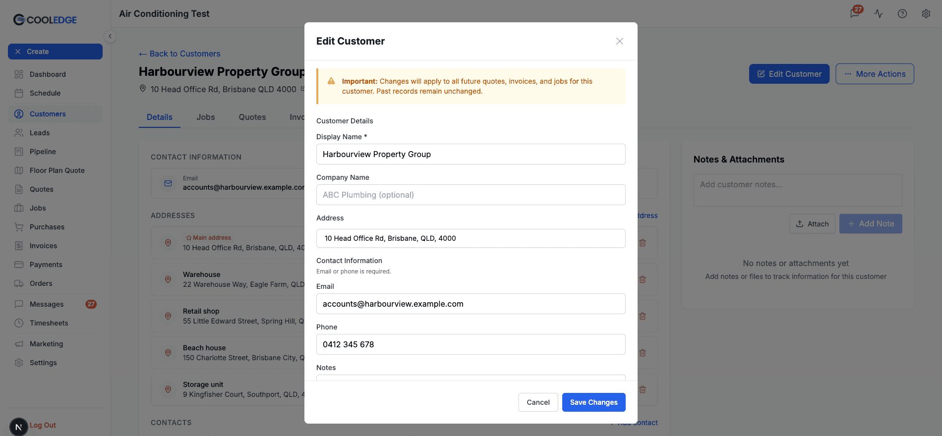Click the Attach button
Screen dimensions: 942x436
[x=812, y=224]
